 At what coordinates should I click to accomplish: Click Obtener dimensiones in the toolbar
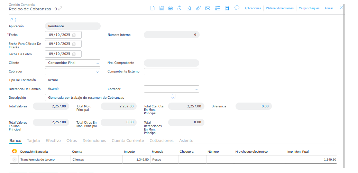tap(279, 8)
